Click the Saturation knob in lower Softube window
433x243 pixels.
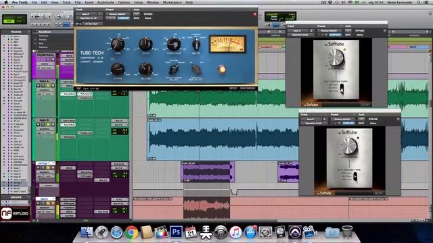[349, 146]
